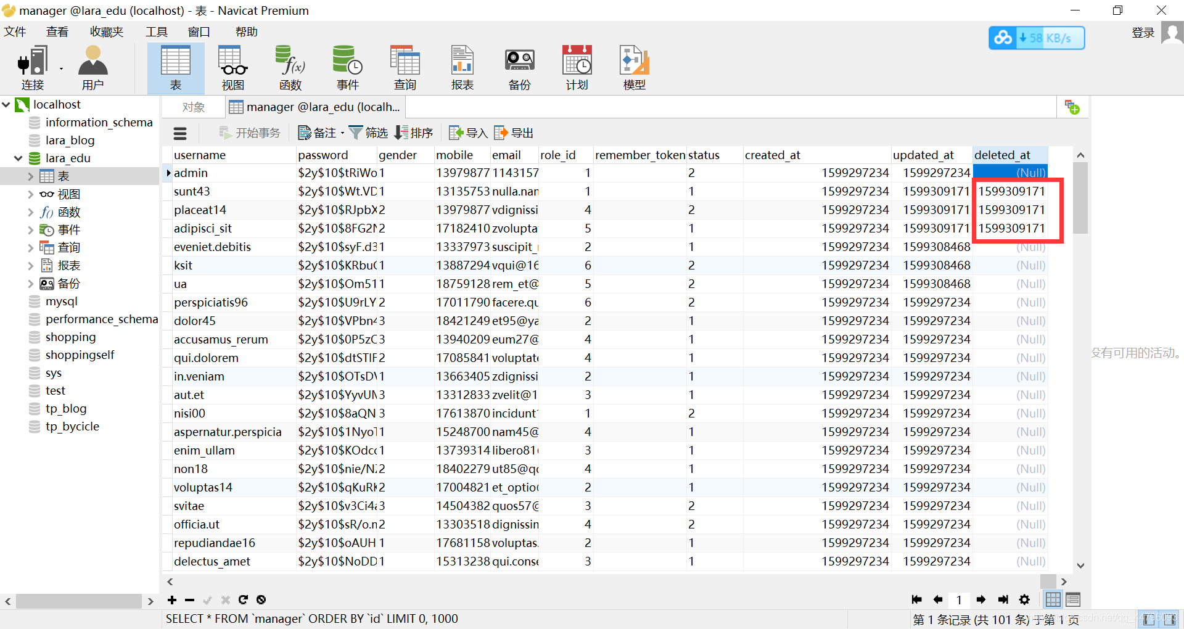
Task: Switch to form view
Action: coord(1073,599)
